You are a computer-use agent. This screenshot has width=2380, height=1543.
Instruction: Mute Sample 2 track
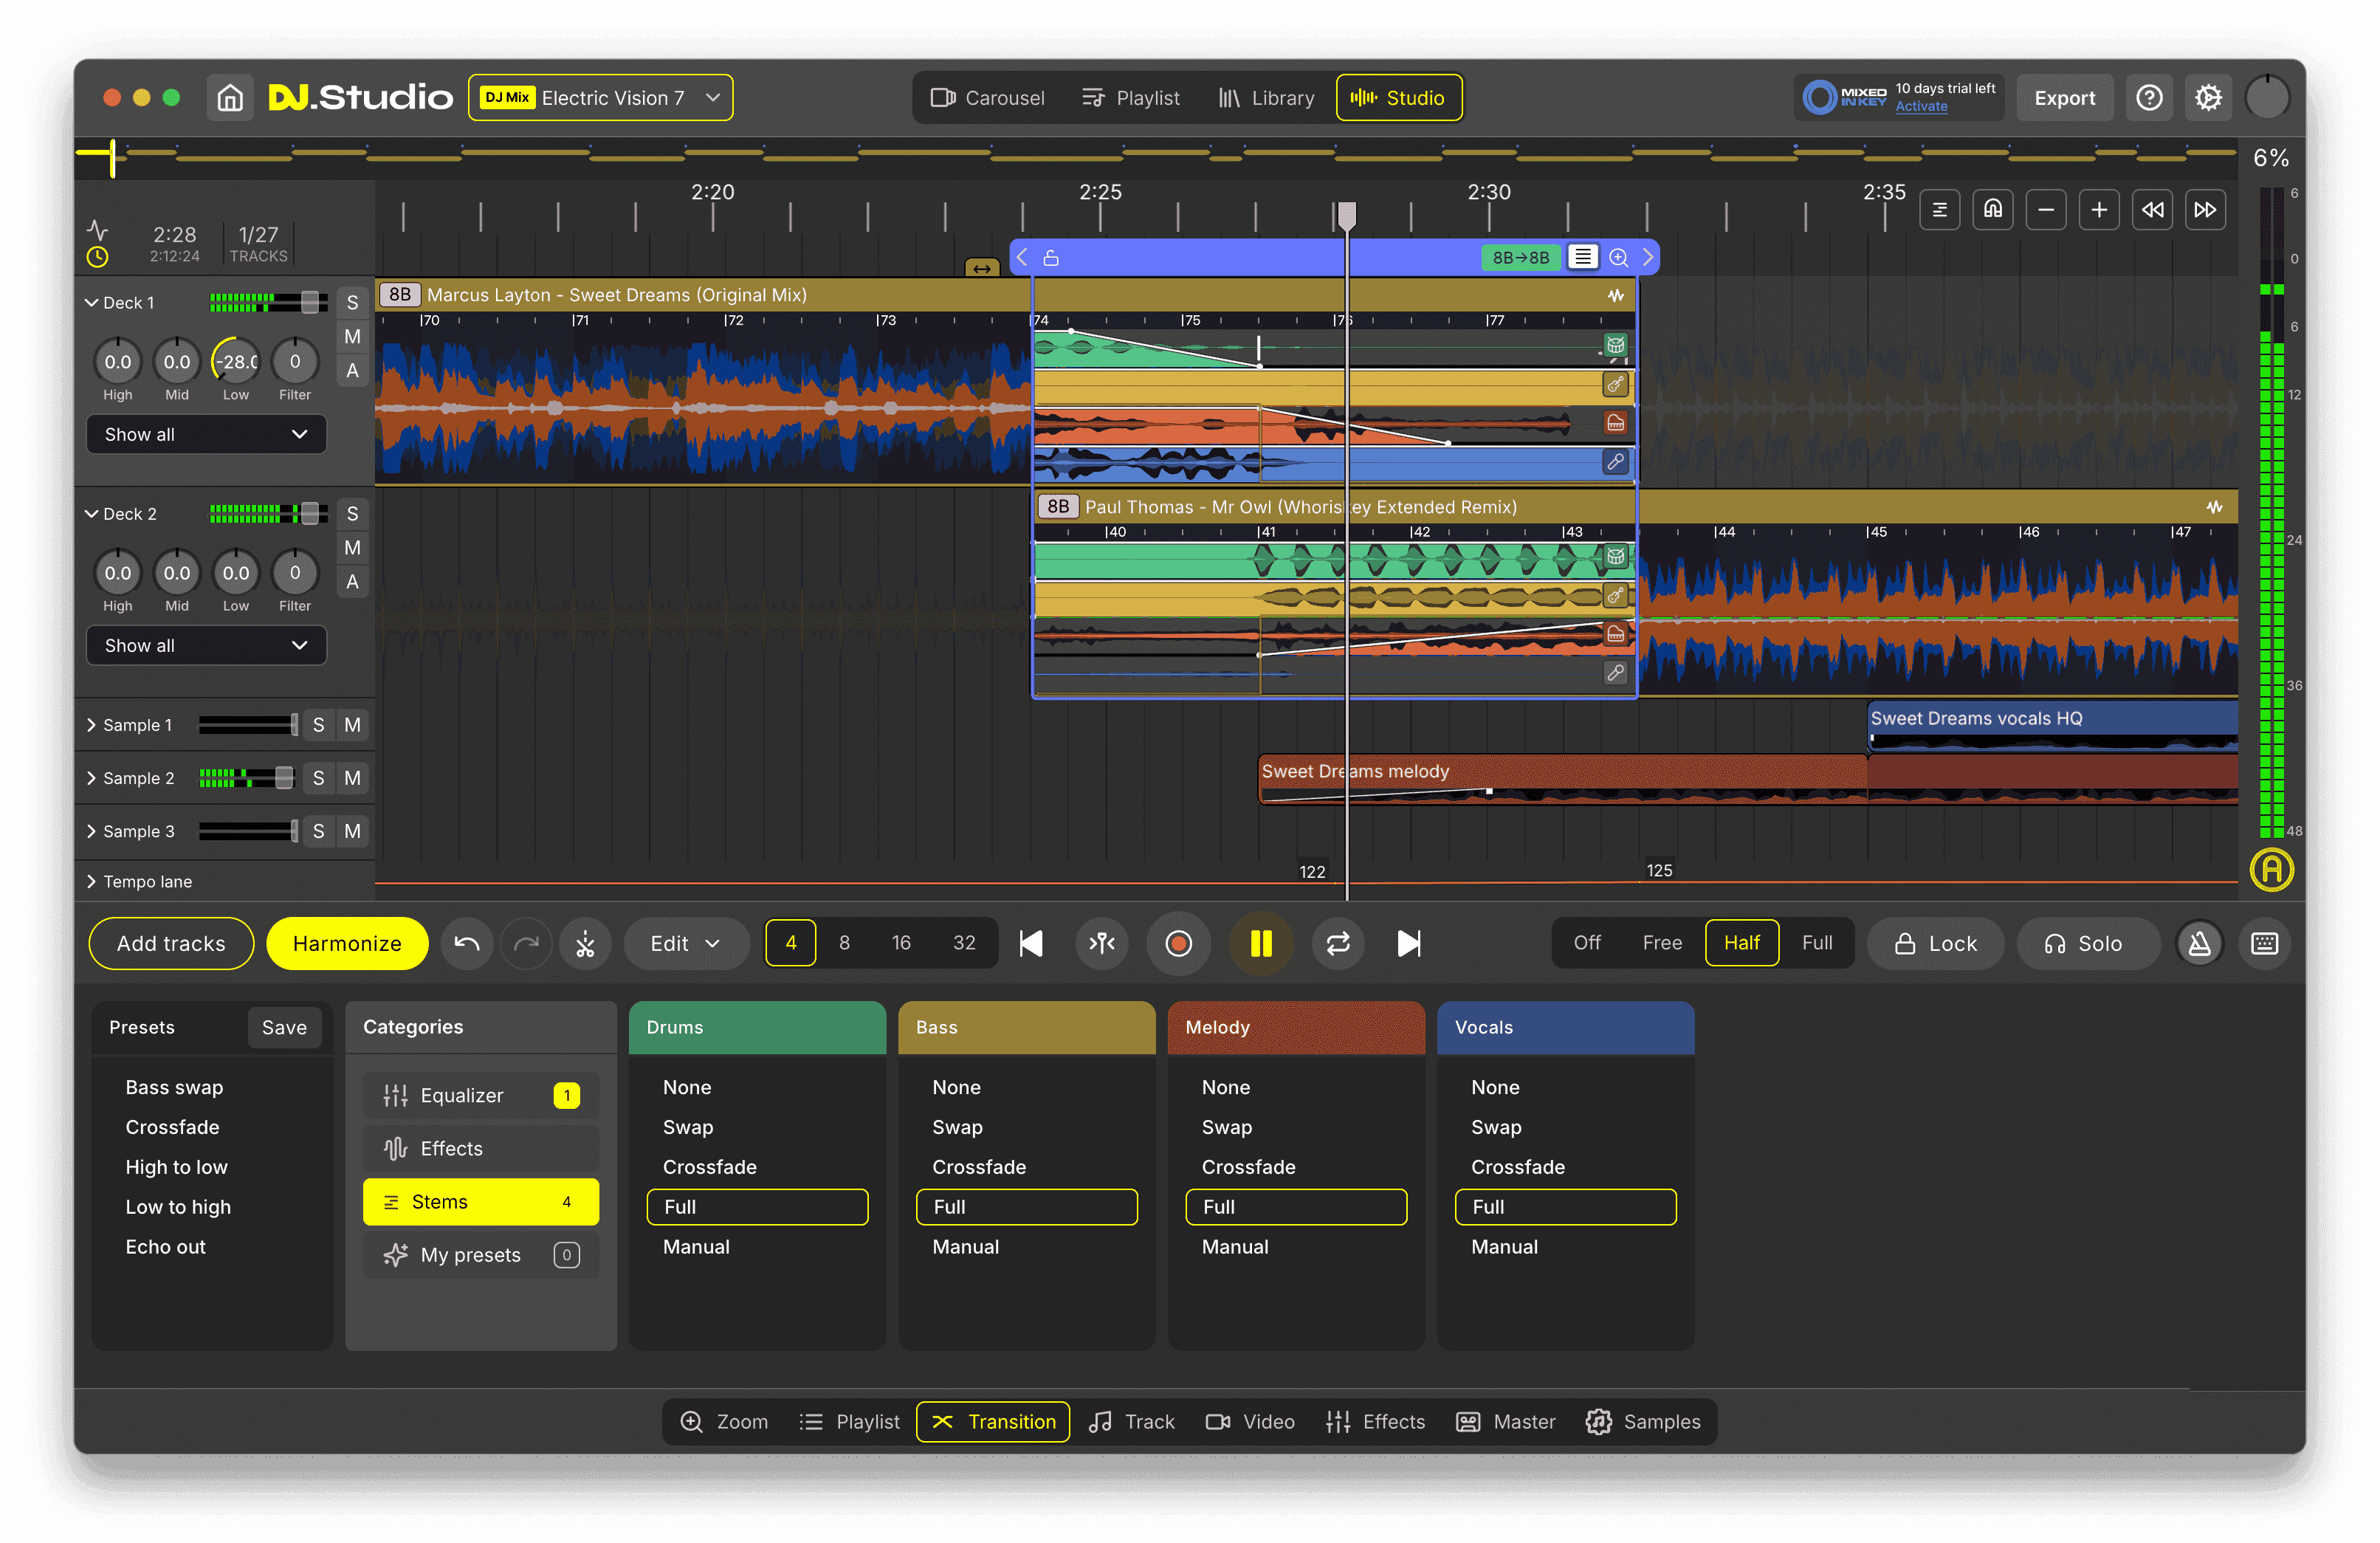click(x=352, y=778)
